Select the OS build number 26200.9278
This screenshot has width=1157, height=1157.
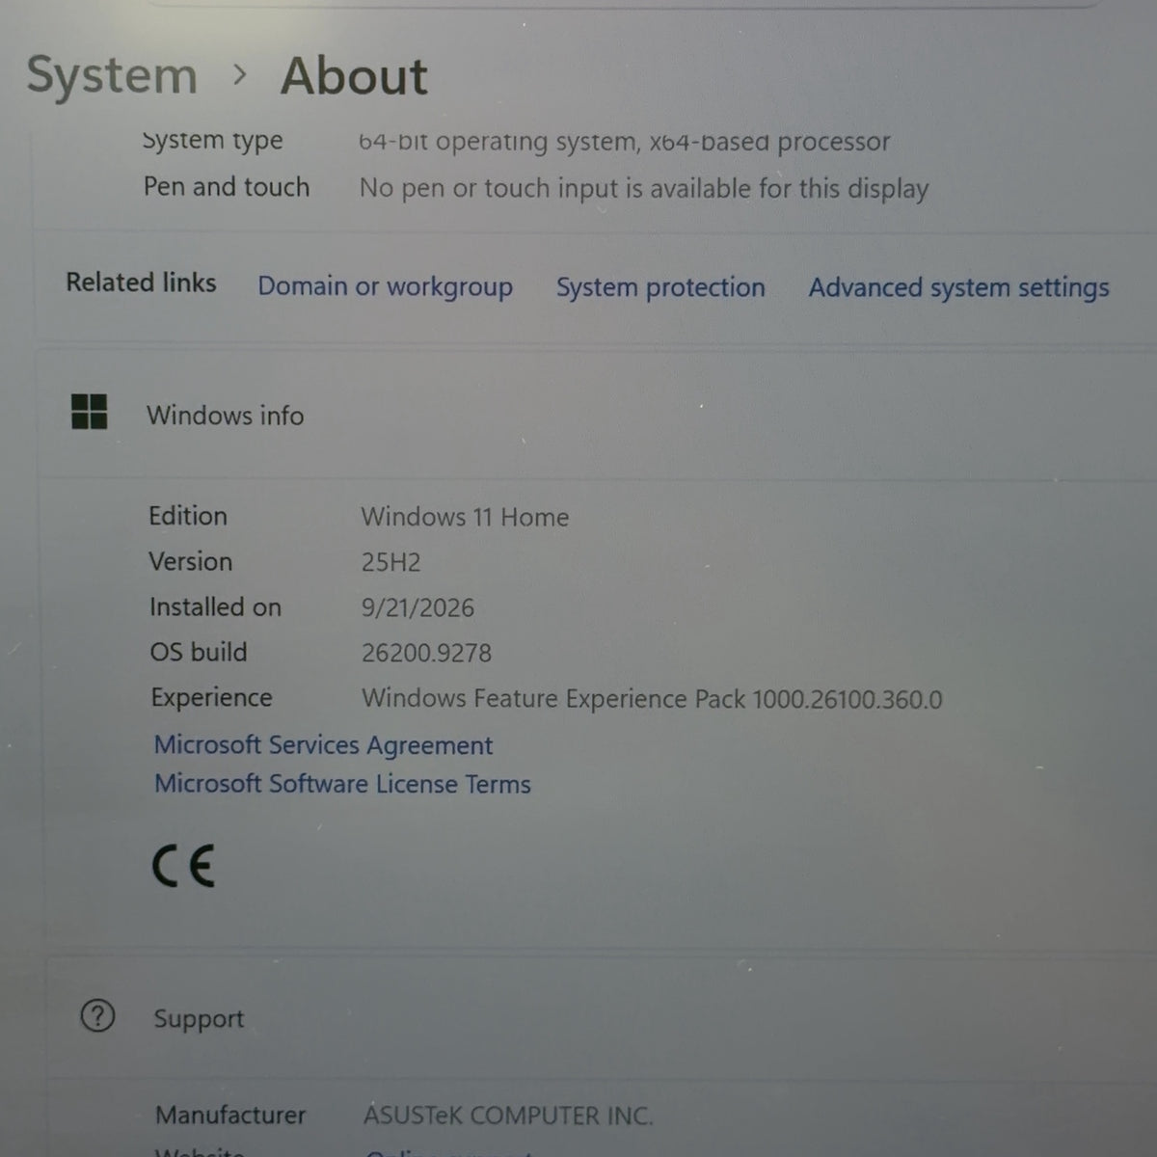(x=426, y=653)
